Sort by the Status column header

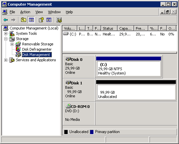(x=109, y=28)
